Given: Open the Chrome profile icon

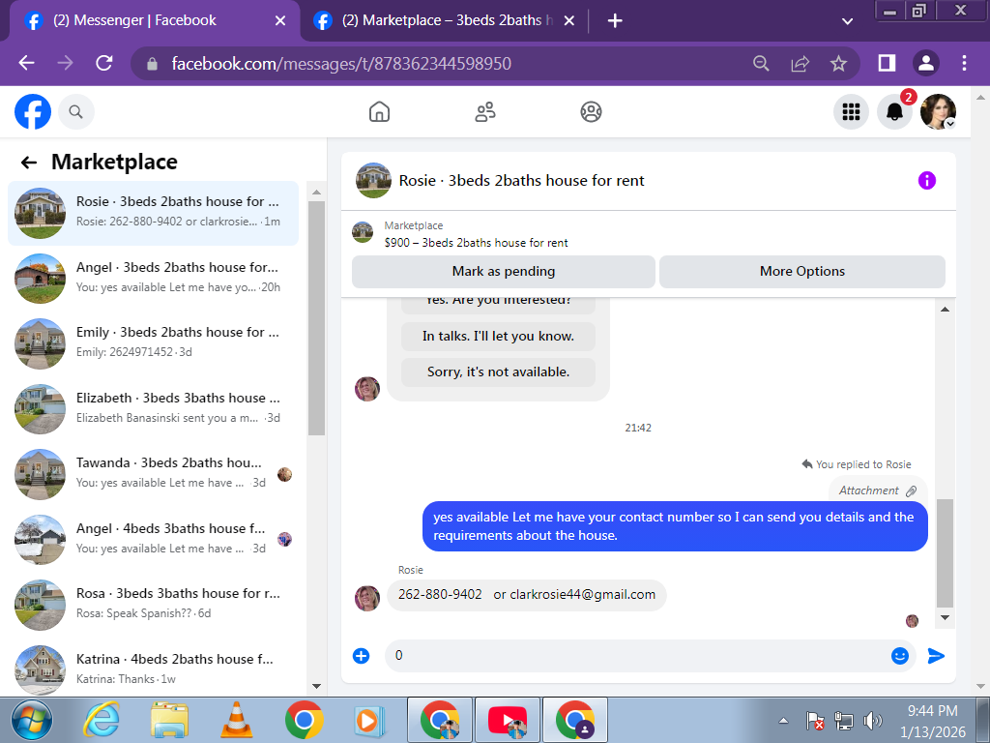Looking at the screenshot, I should click(x=925, y=63).
